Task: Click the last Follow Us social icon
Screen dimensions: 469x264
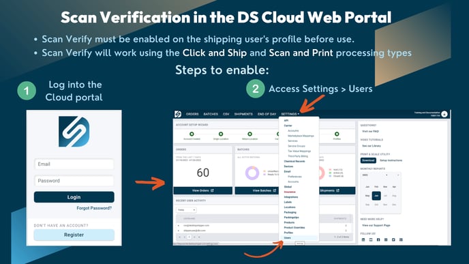Action: (x=401, y=239)
